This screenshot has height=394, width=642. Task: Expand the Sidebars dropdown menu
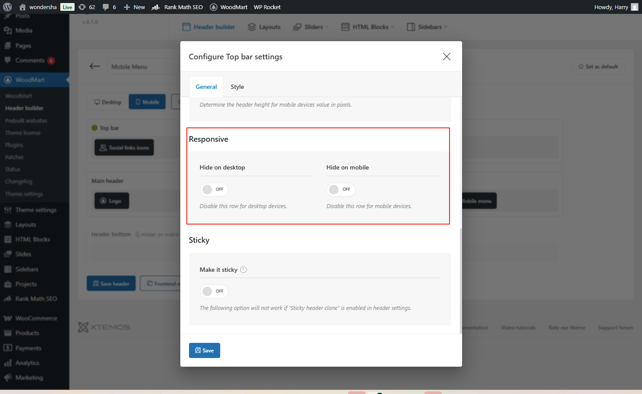pyautogui.click(x=427, y=27)
